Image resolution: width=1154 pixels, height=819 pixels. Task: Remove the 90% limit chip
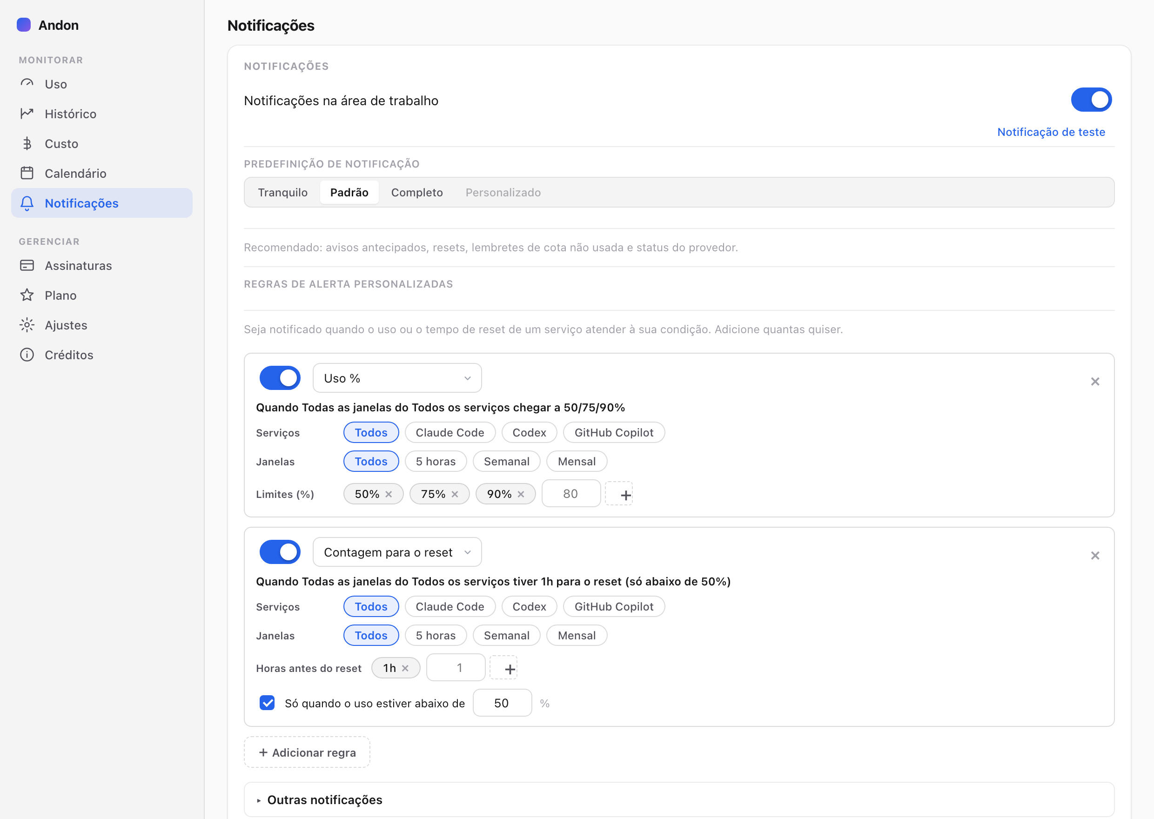[x=521, y=494]
